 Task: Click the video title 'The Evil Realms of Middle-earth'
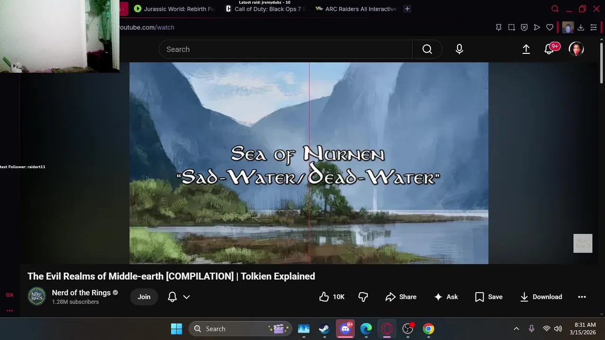[x=171, y=276]
